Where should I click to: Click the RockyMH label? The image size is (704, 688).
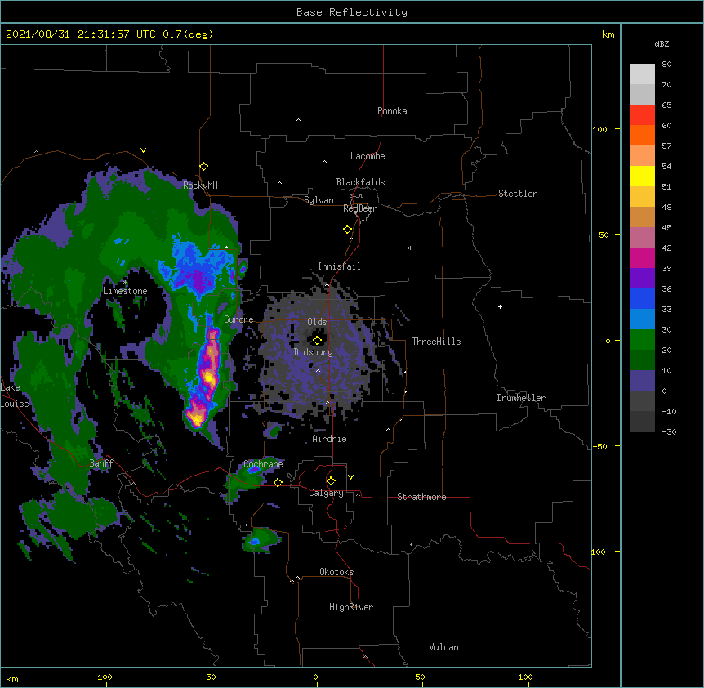tap(200, 185)
